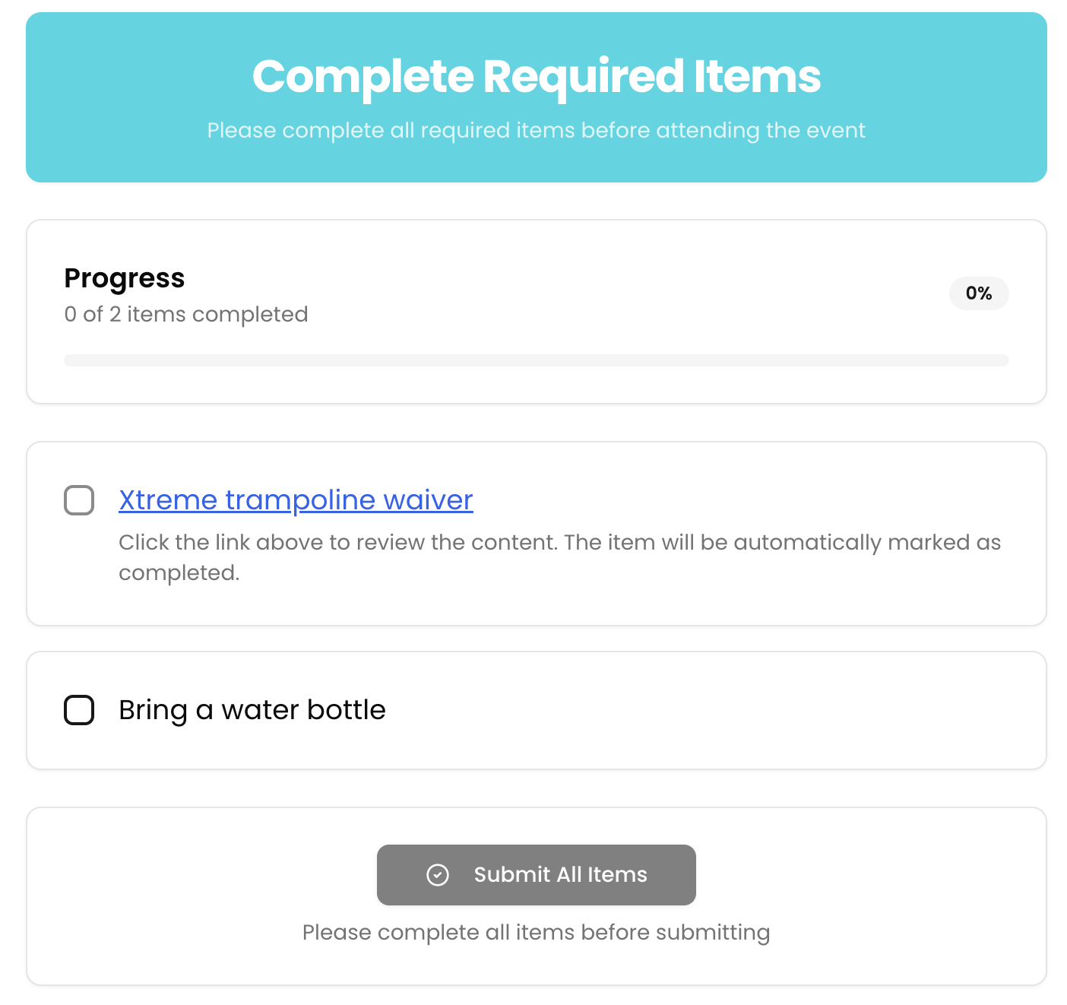Click the Progress section title

(125, 278)
